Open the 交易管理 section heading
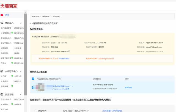 pyautogui.click(x=9, y=94)
